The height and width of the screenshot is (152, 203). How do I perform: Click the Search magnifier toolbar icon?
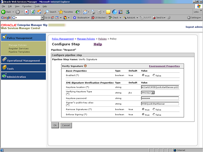(46, 12)
